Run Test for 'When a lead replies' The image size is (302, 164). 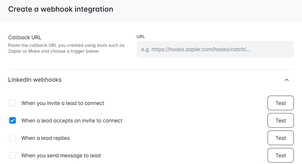coord(280,138)
